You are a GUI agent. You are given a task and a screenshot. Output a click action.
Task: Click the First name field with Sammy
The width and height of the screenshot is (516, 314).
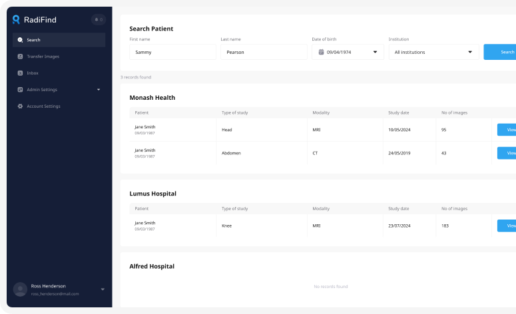coord(172,52)
